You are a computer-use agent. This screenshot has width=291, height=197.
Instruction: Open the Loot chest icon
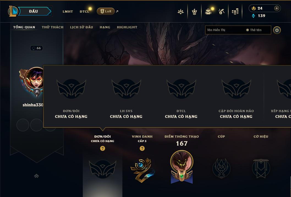tap(194, 12)
